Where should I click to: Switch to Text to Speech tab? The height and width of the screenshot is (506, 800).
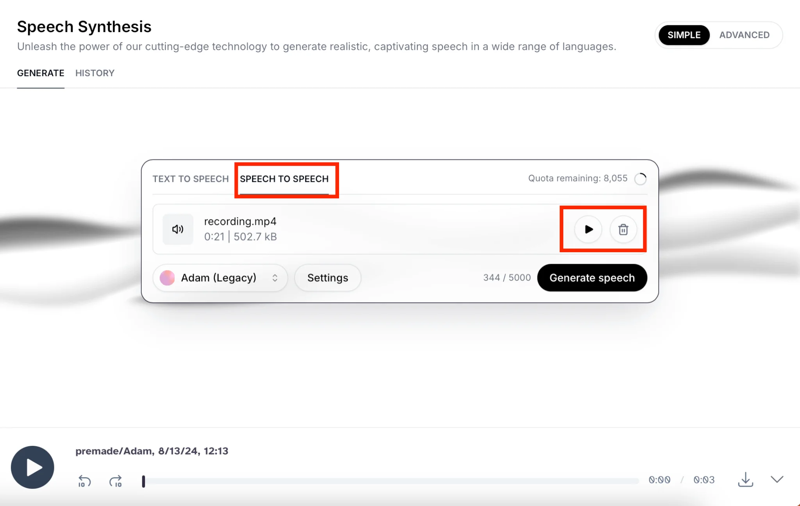(x=191, y=179)
